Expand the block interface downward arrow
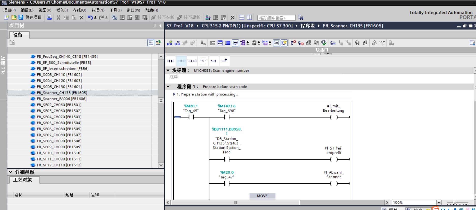The height and width of the screenshot is (210, 476). tap(328, 54)
